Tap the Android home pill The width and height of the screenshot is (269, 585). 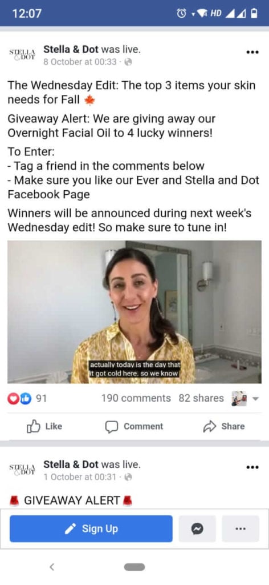coord(134,567)
